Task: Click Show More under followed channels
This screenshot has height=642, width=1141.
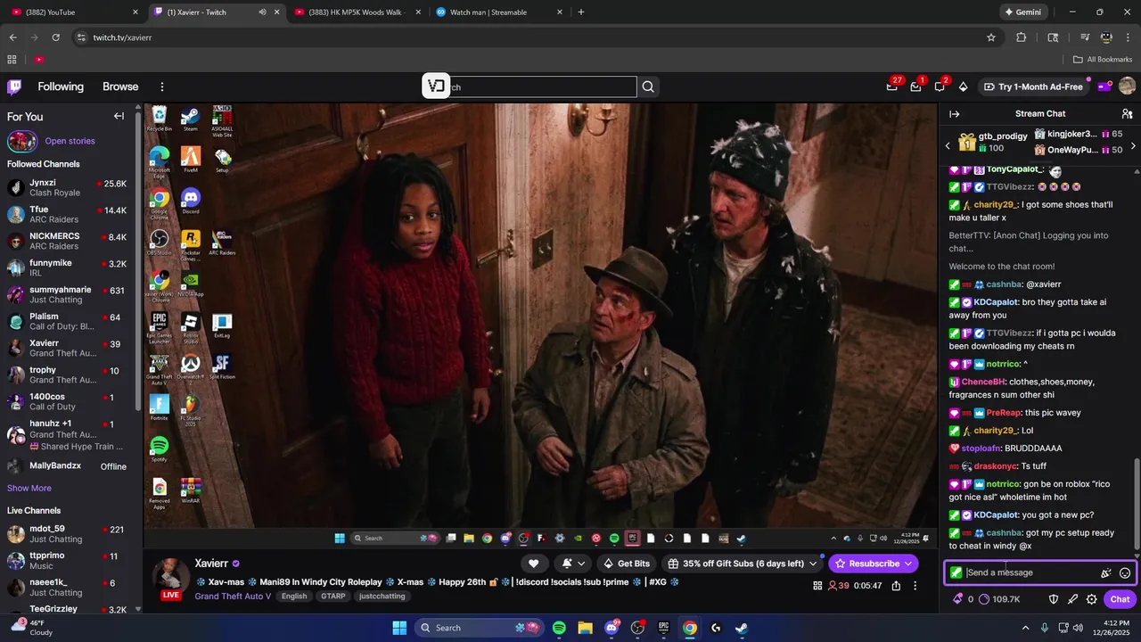Action: 29,488
